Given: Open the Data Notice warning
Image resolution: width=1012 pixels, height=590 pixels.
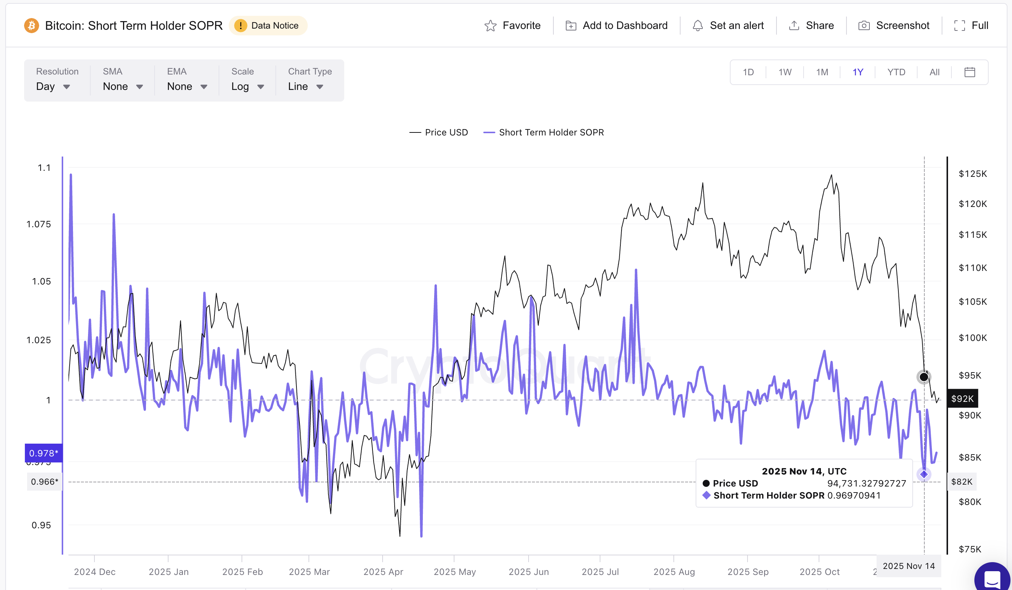Looking at the screenshot, I should point(268,25).
